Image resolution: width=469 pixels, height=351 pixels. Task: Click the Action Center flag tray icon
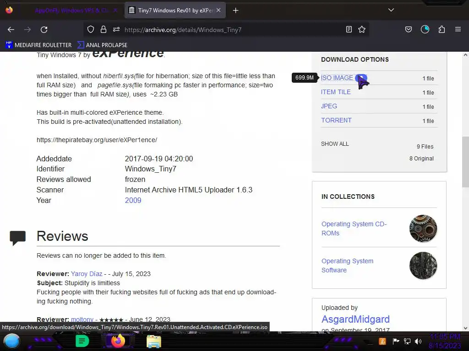[396, 341]
